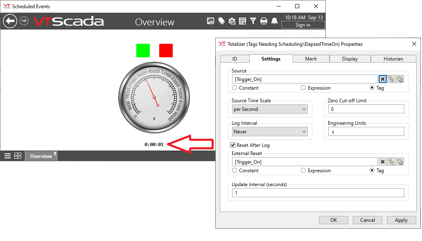Image resolution: width=422 pixels, height=241 pixels.
Task: Open the Tag Browser tag icon
Action: click(221, 21)
